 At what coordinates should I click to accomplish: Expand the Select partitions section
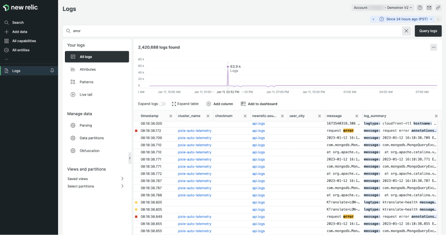pyautogui.click(x=122, y=186)
